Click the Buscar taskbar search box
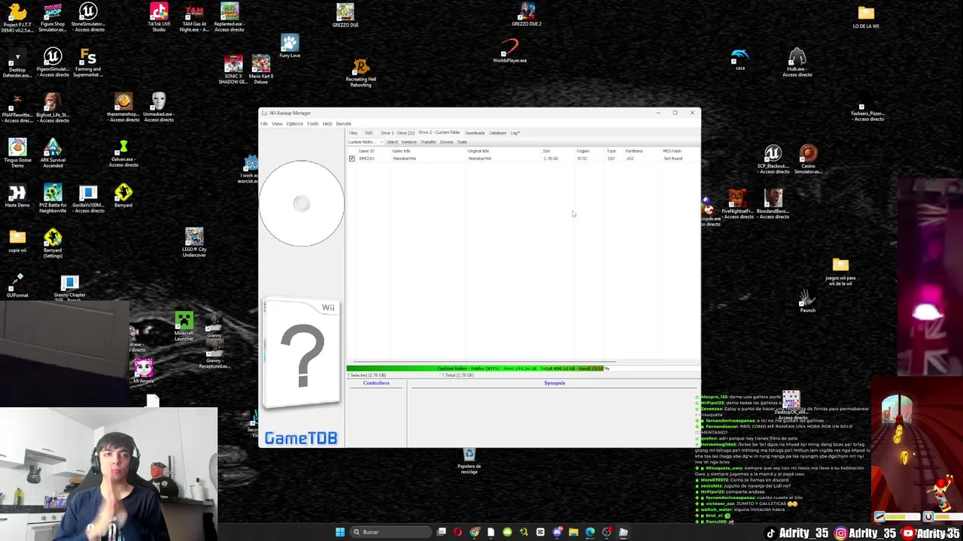This screenshot has height=541, width=963. (390, 532)
